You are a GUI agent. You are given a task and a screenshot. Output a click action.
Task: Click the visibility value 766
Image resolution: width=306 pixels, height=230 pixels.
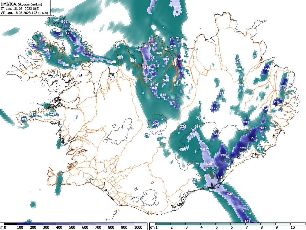(183, 149)
